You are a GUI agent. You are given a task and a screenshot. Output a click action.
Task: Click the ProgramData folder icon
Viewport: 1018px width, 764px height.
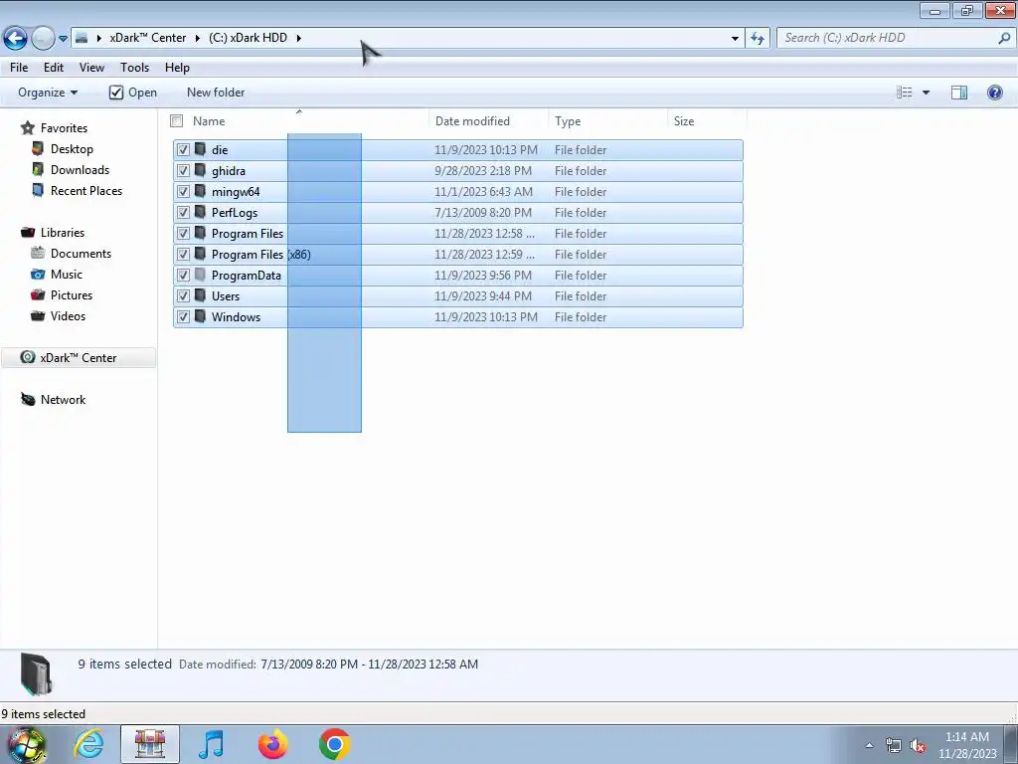pos(200,275)
